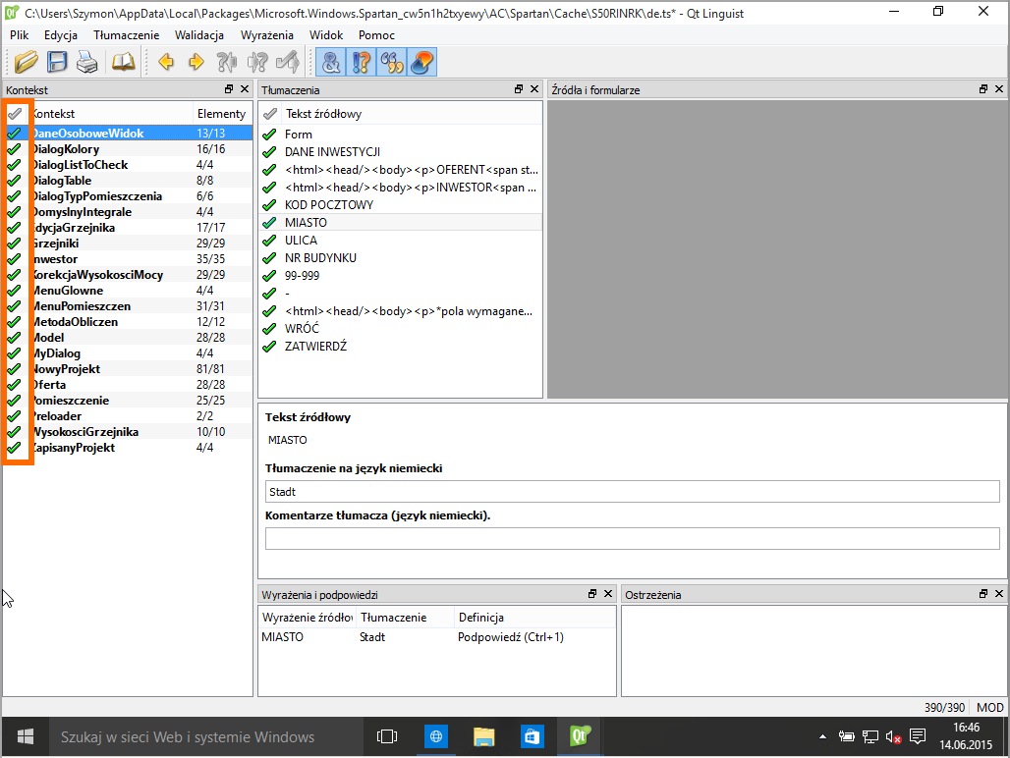This screenshot has width=1010, height=758.
Task: Close the Ostrzeżenia panel
Action: click(999, 594)
